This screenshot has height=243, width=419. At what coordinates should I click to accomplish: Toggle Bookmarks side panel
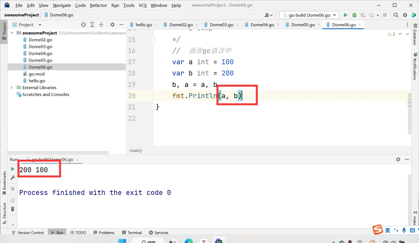pos(4,183)
